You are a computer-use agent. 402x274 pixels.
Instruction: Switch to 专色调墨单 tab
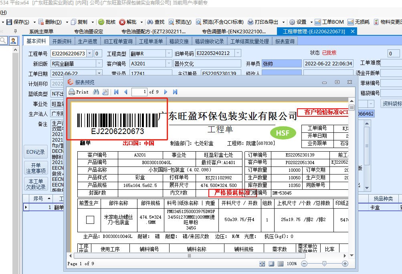pos(234,32)
